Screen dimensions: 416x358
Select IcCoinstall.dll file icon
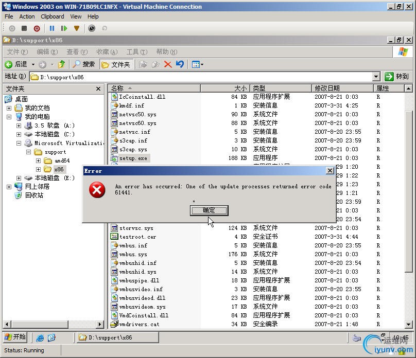pyautogui.click(x=114, y=97)
